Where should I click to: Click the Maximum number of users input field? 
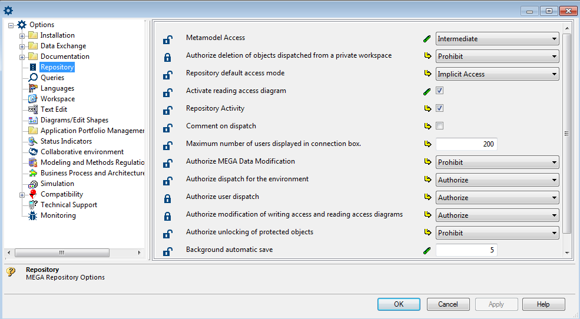click(466, 144)
